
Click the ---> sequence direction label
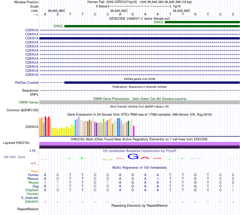pyautogui.click(x=36, y=15)
